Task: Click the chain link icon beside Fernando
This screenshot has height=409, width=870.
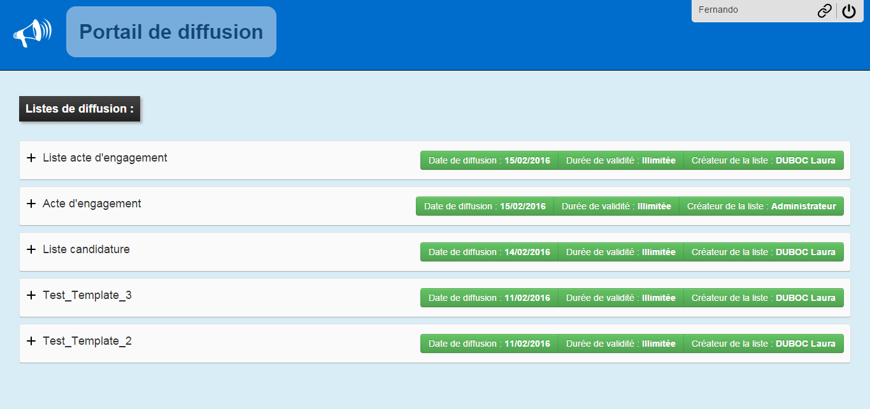Action: click(824, 11)
